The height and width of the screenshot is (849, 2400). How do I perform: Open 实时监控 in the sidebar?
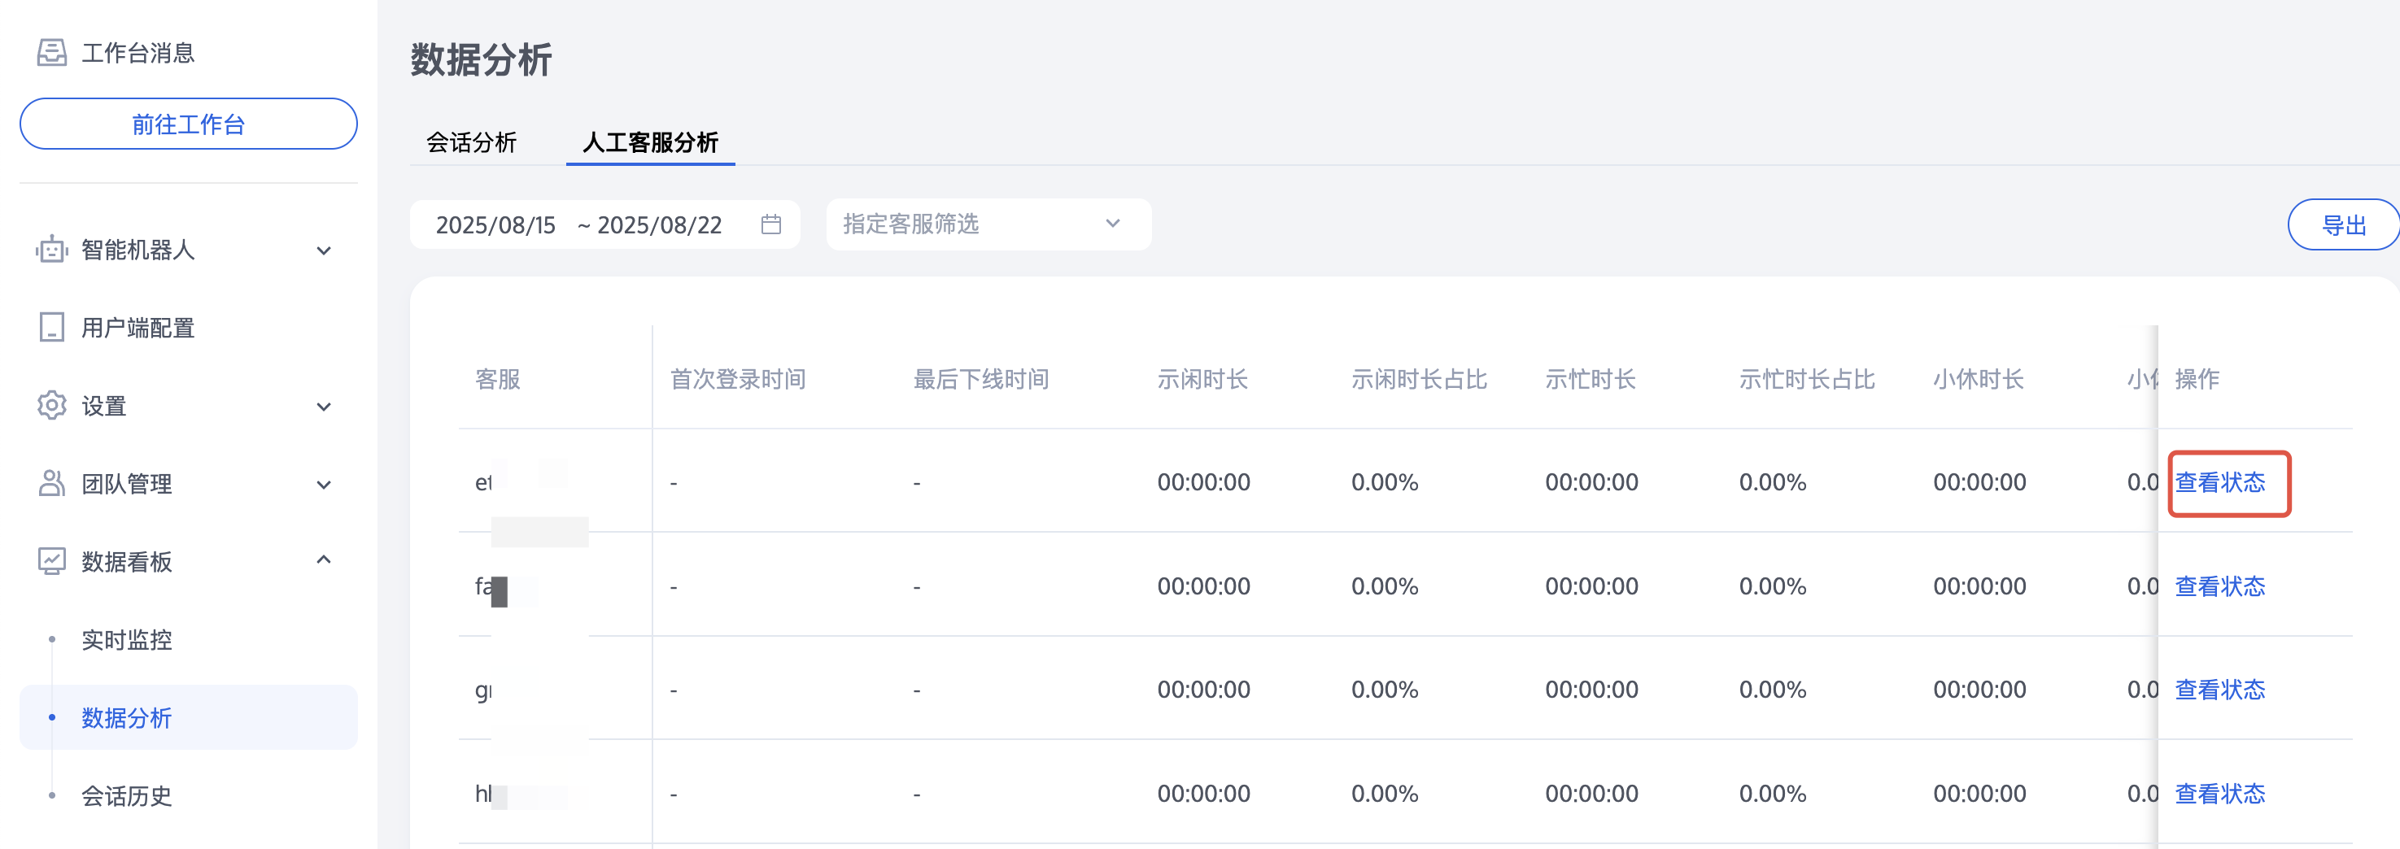127,639
